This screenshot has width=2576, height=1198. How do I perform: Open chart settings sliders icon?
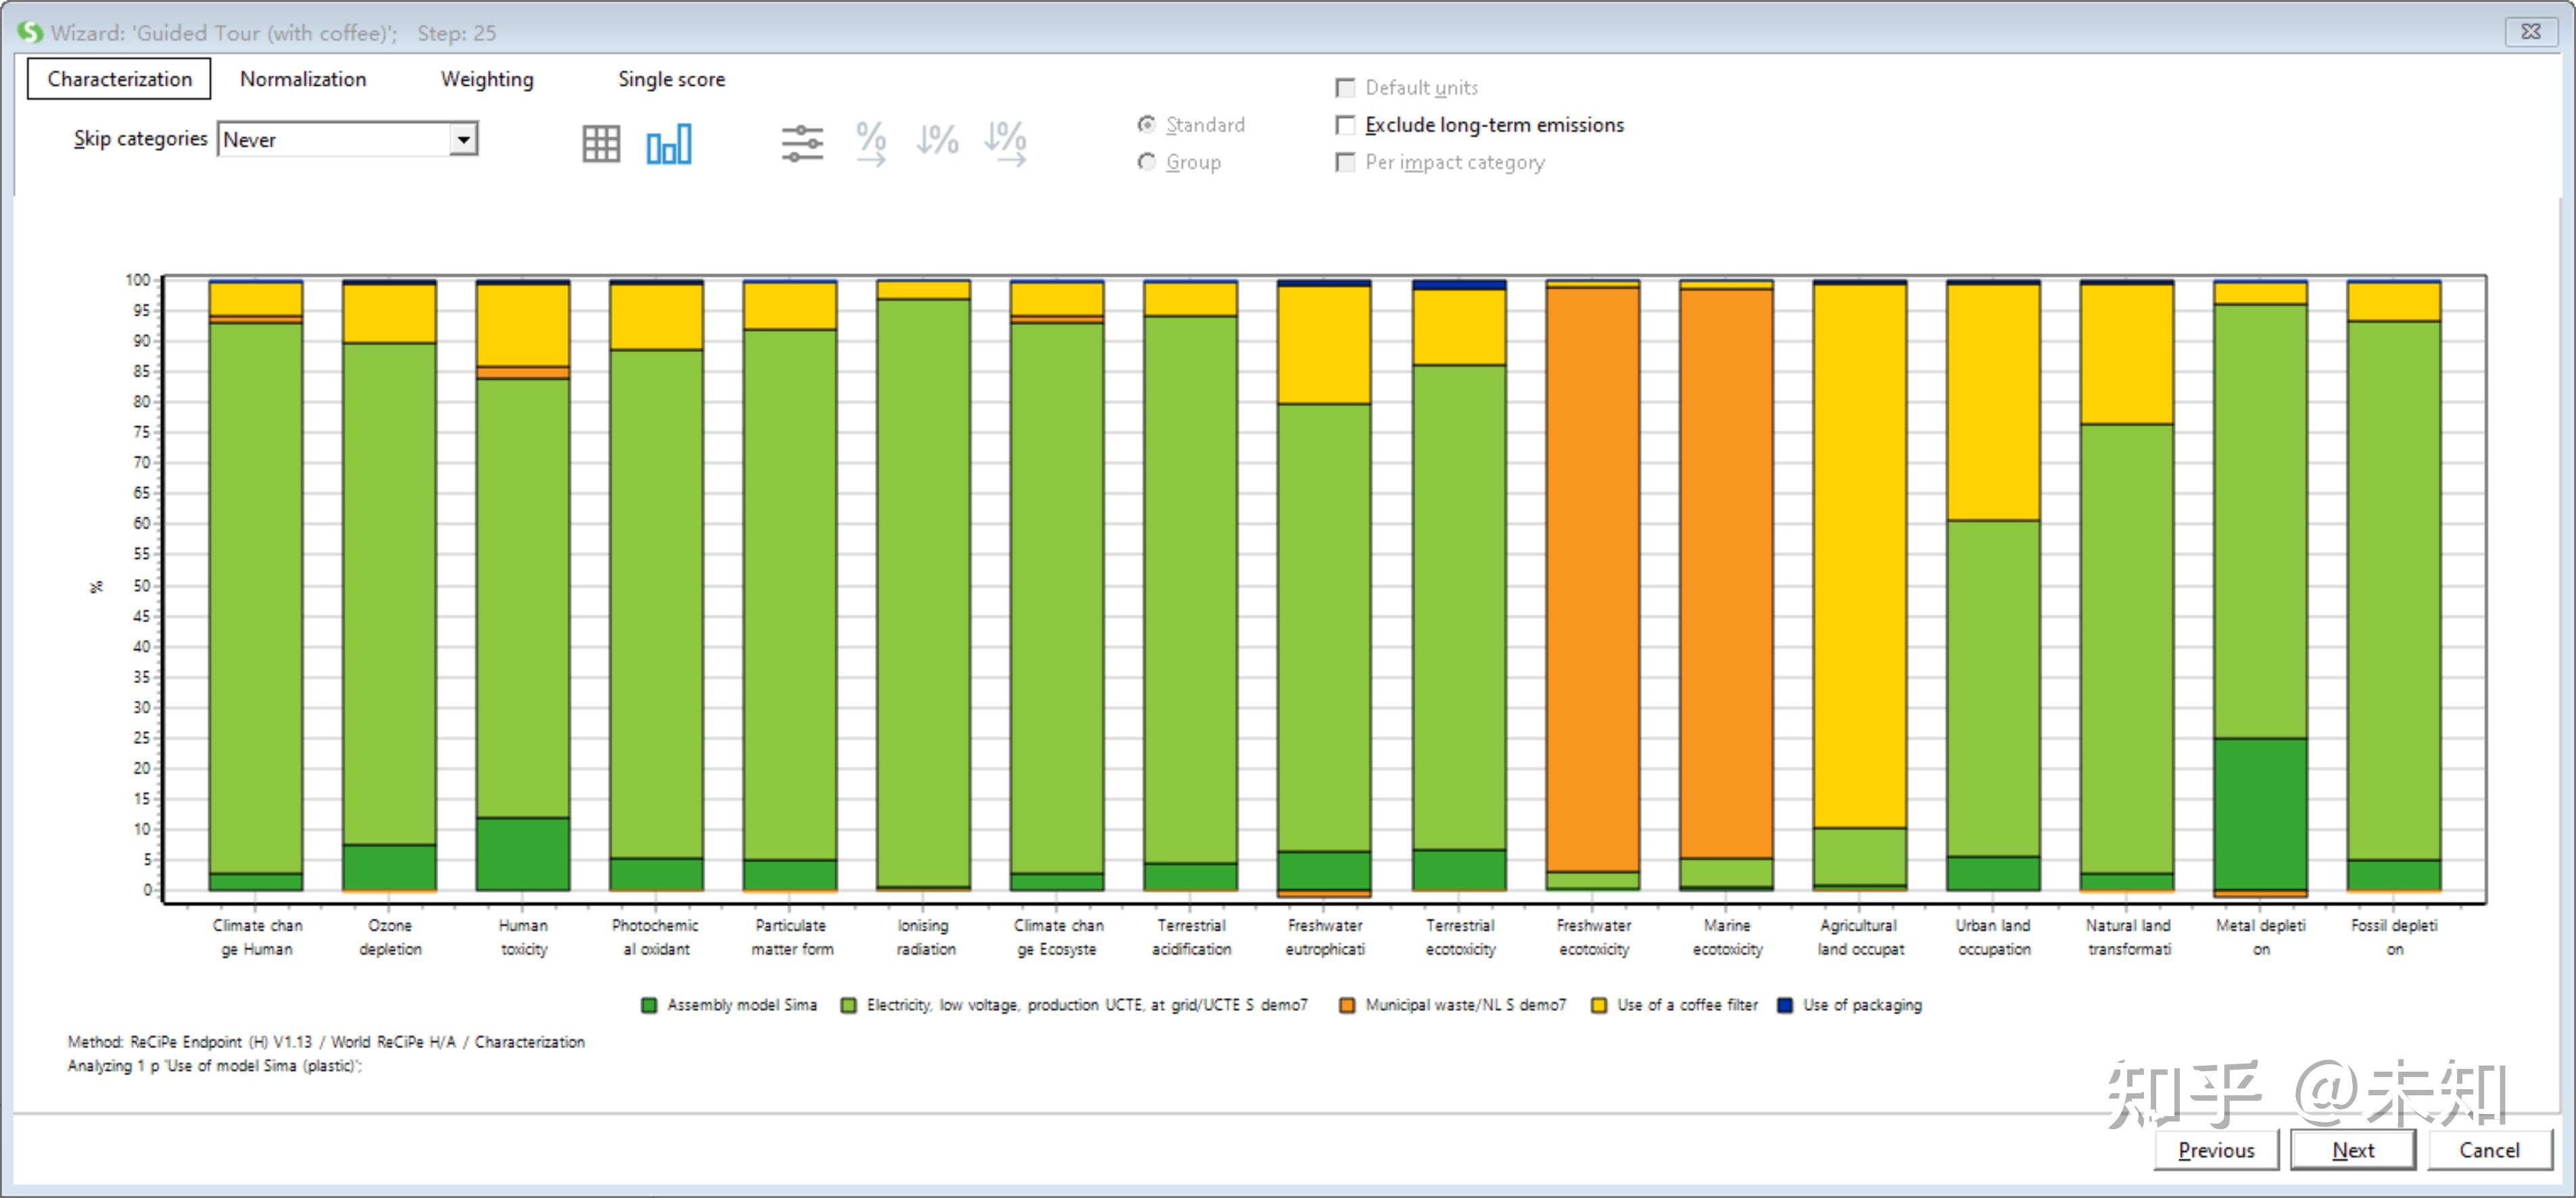802,144
